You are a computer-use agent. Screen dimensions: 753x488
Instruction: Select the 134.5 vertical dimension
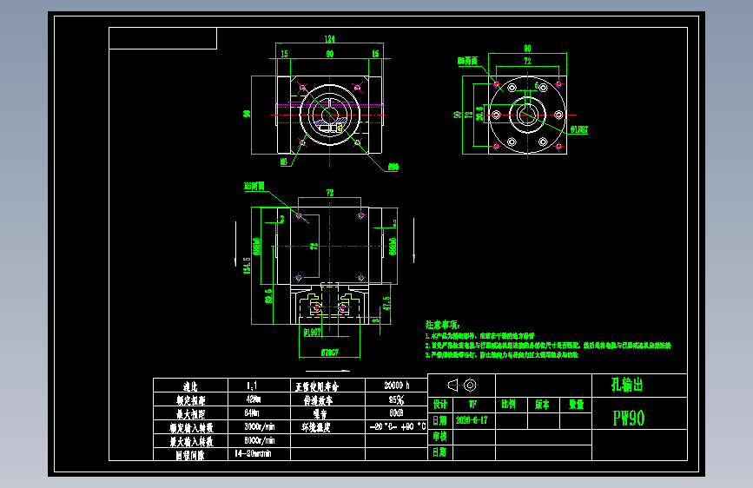click(247, 266)
